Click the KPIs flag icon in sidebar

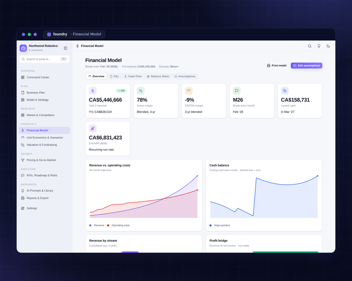(x=23, y=175)
